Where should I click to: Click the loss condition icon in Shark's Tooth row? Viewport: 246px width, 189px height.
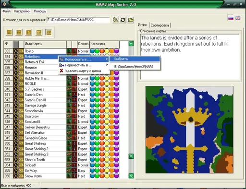(74, 160)
